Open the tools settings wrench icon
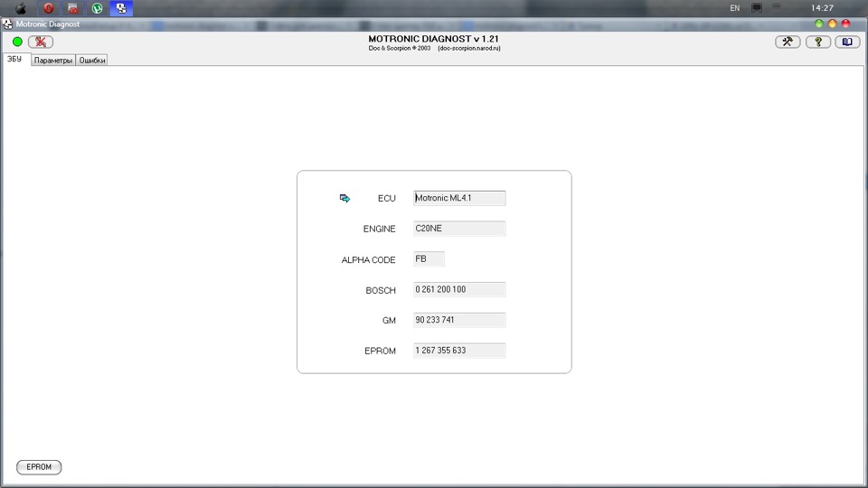Screen dimensions: 868x488 pyautogui.click(x=788, y=42)
